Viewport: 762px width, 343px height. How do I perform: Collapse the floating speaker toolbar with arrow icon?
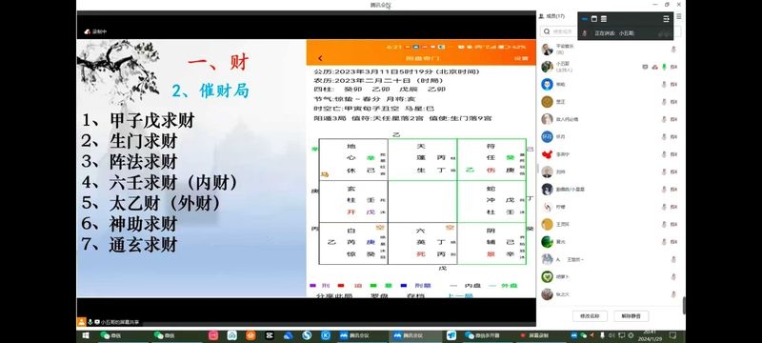tap(666, 19)
